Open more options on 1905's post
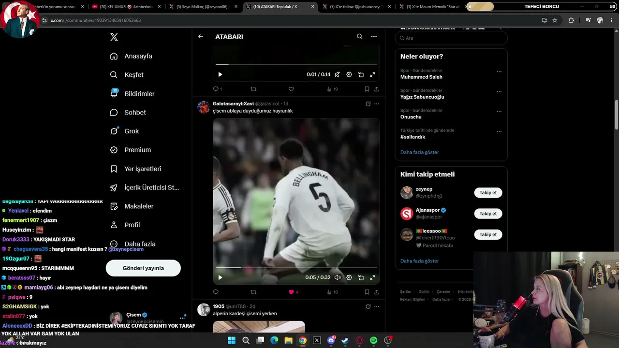This screenshot has height=348, width=619. [x=377, y=306]
